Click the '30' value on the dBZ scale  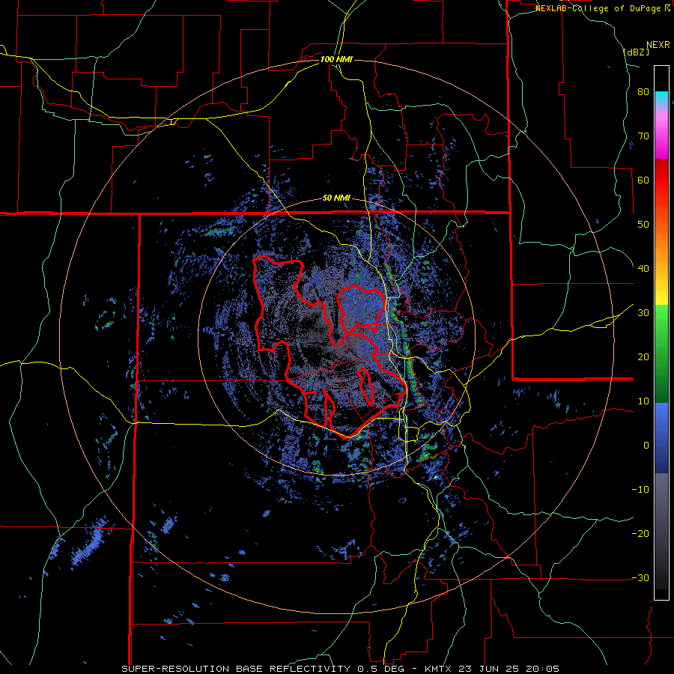[x=643, y=313]
